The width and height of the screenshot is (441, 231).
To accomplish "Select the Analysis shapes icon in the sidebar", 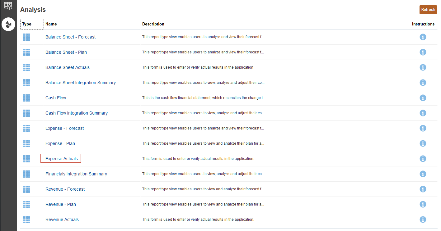I will [x=8, y=24].
